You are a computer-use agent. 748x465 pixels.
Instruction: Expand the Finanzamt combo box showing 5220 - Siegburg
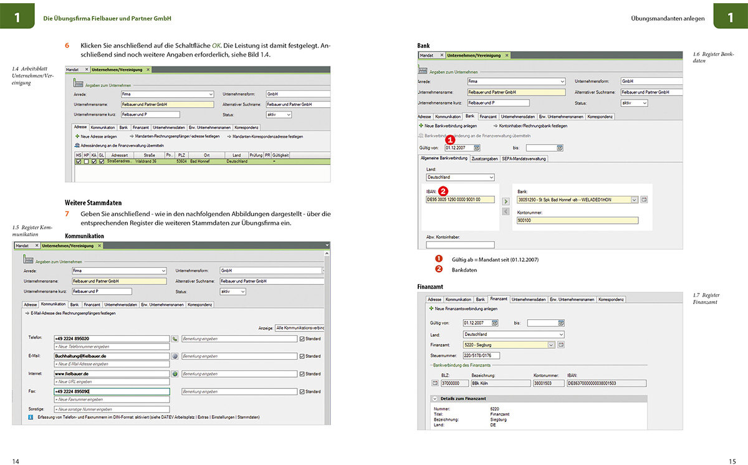(551, 345)
